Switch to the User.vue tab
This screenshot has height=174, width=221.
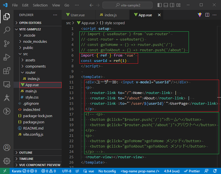(x=78, y=15)
